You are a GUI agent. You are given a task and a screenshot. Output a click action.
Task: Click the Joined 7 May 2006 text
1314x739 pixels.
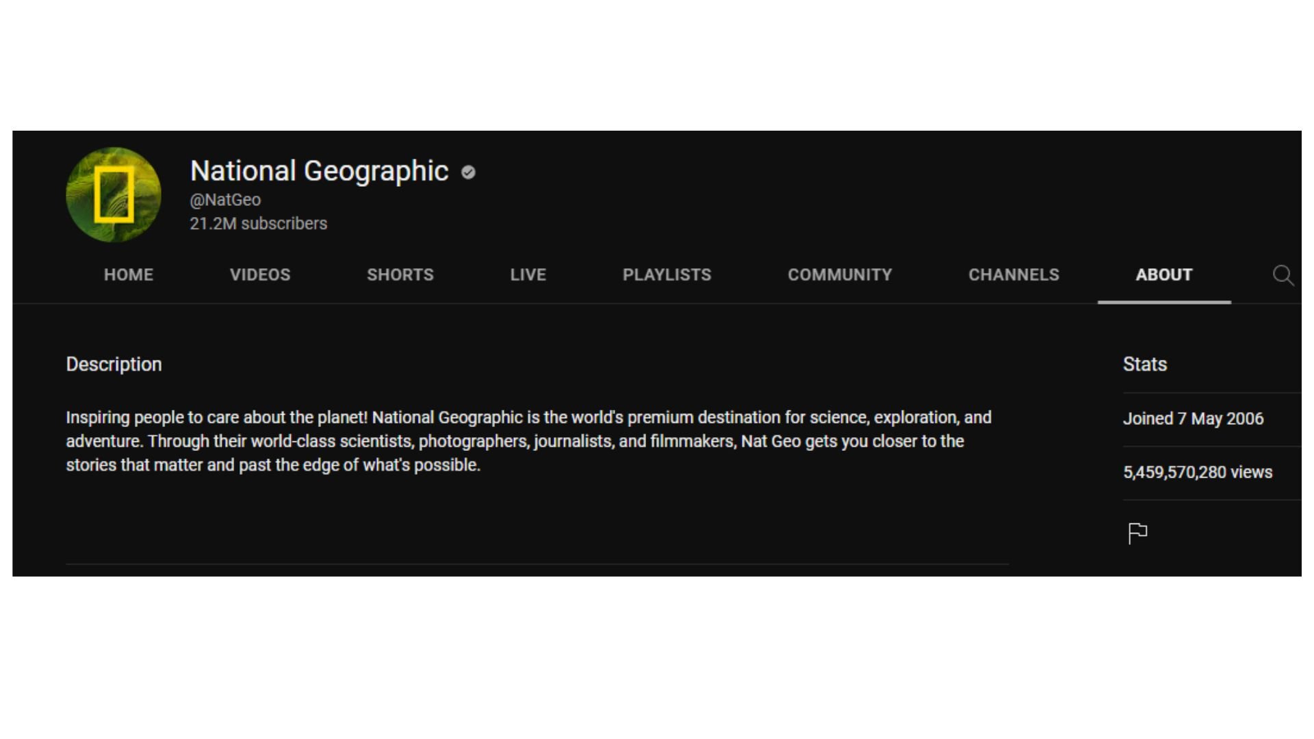click(1193, 419)
